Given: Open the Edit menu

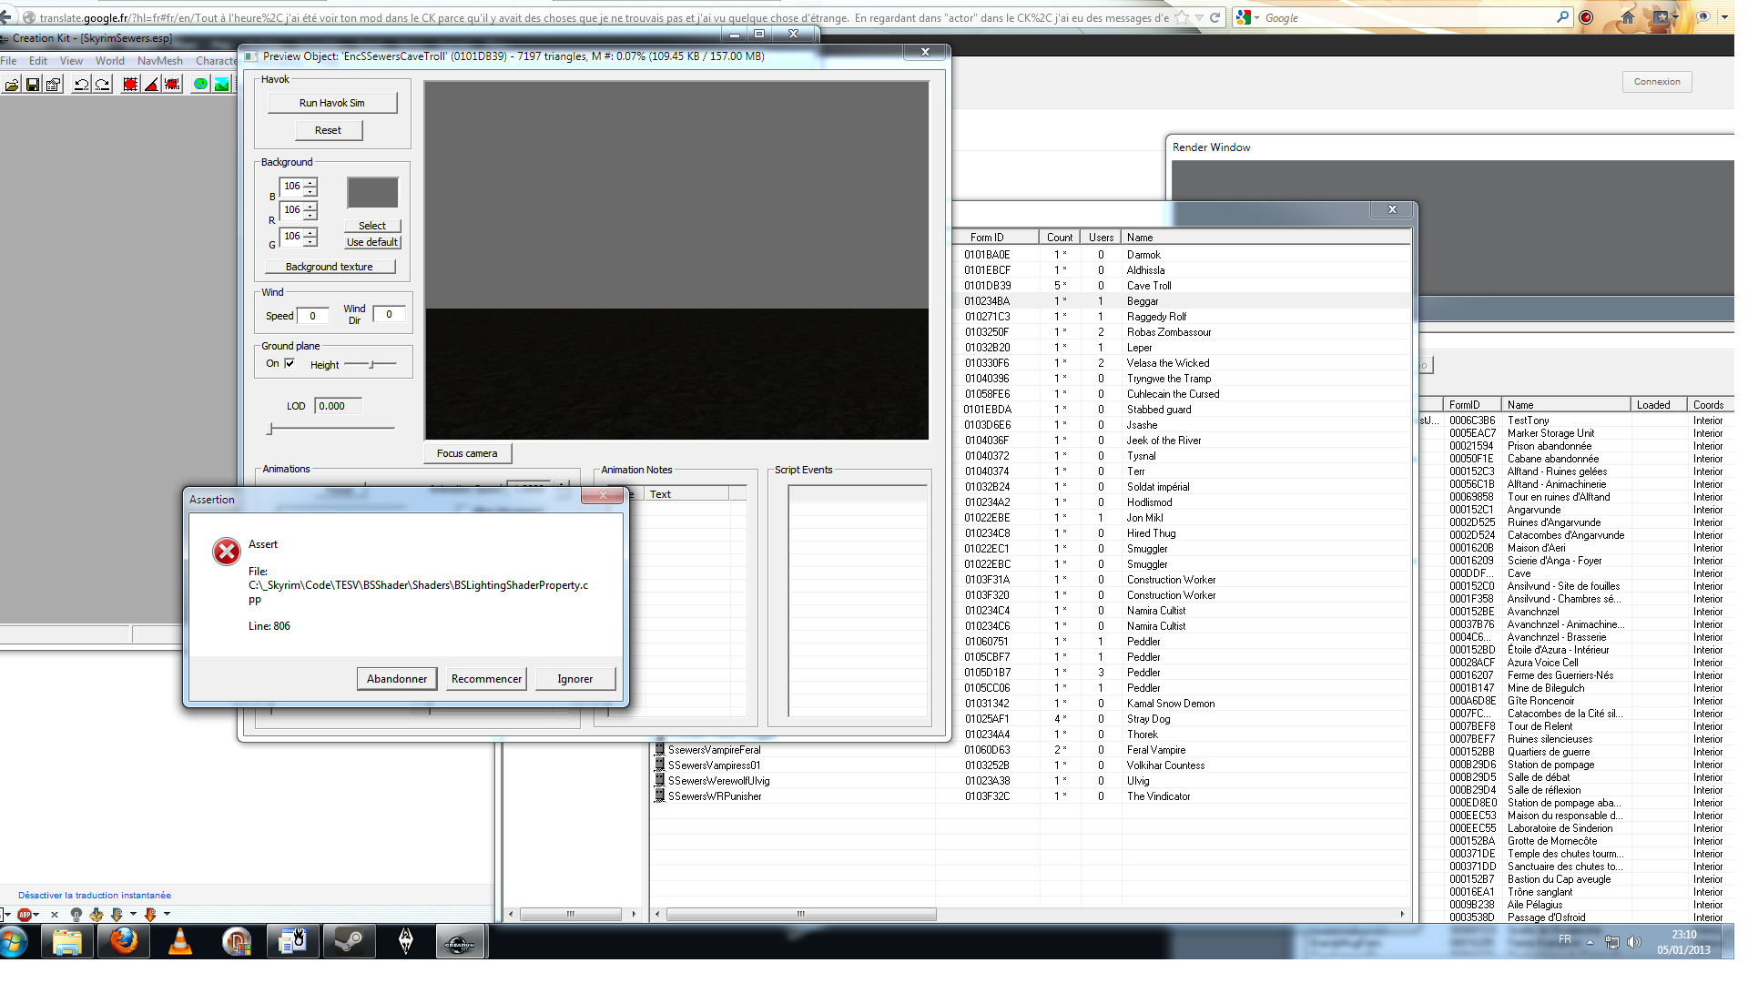Looking at the screenshot, I should pos(38,61).
